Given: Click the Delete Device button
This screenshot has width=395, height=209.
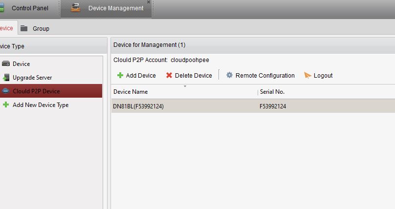Looking at the screenshot, I should pos(189,76).
